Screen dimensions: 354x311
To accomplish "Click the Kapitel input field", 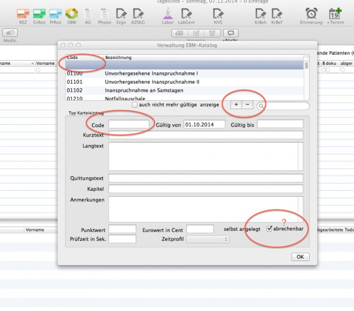I will coord(206,189).
